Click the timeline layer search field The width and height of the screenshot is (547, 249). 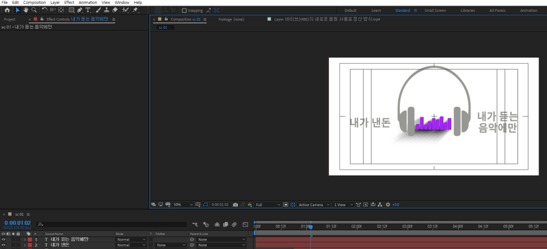(x=112, y=225)
